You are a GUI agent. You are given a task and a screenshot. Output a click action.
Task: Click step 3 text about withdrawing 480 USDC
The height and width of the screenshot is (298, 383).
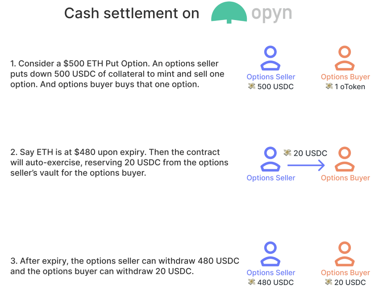coord(125,266)
